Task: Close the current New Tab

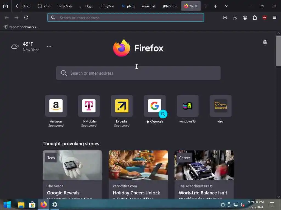Action: pos(196,6)
